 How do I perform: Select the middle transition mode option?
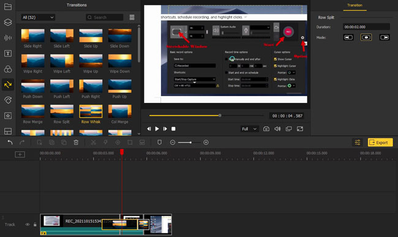click(x=366, y=37)
